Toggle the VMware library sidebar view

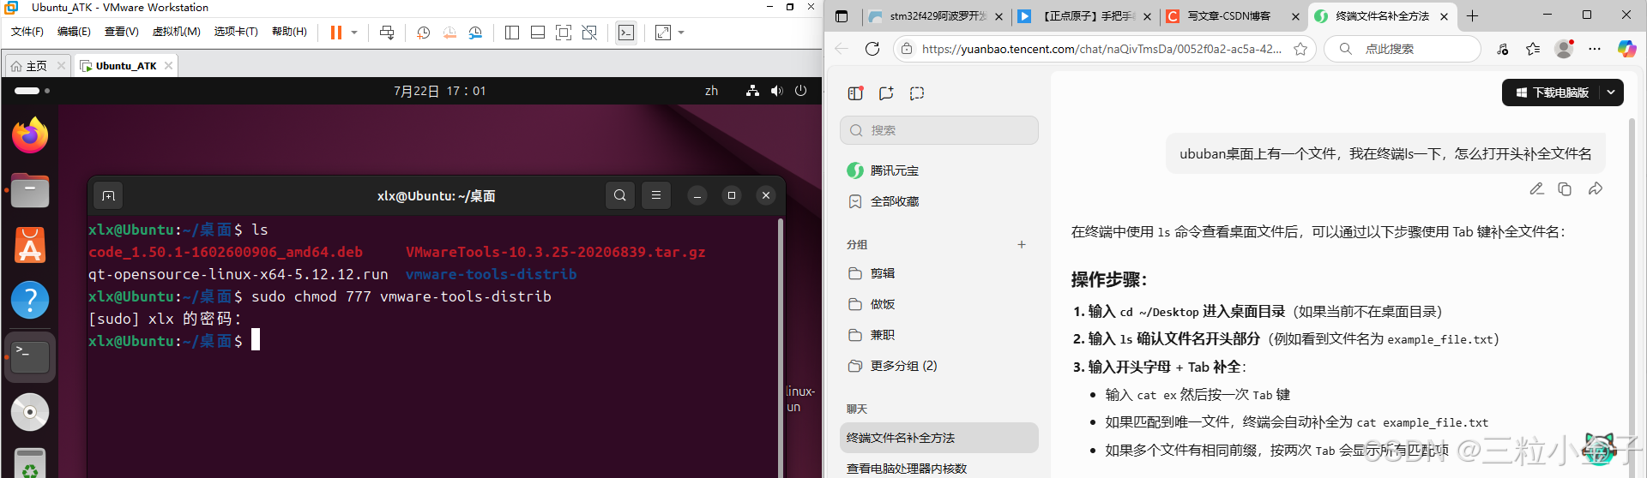tap(512, 33)
